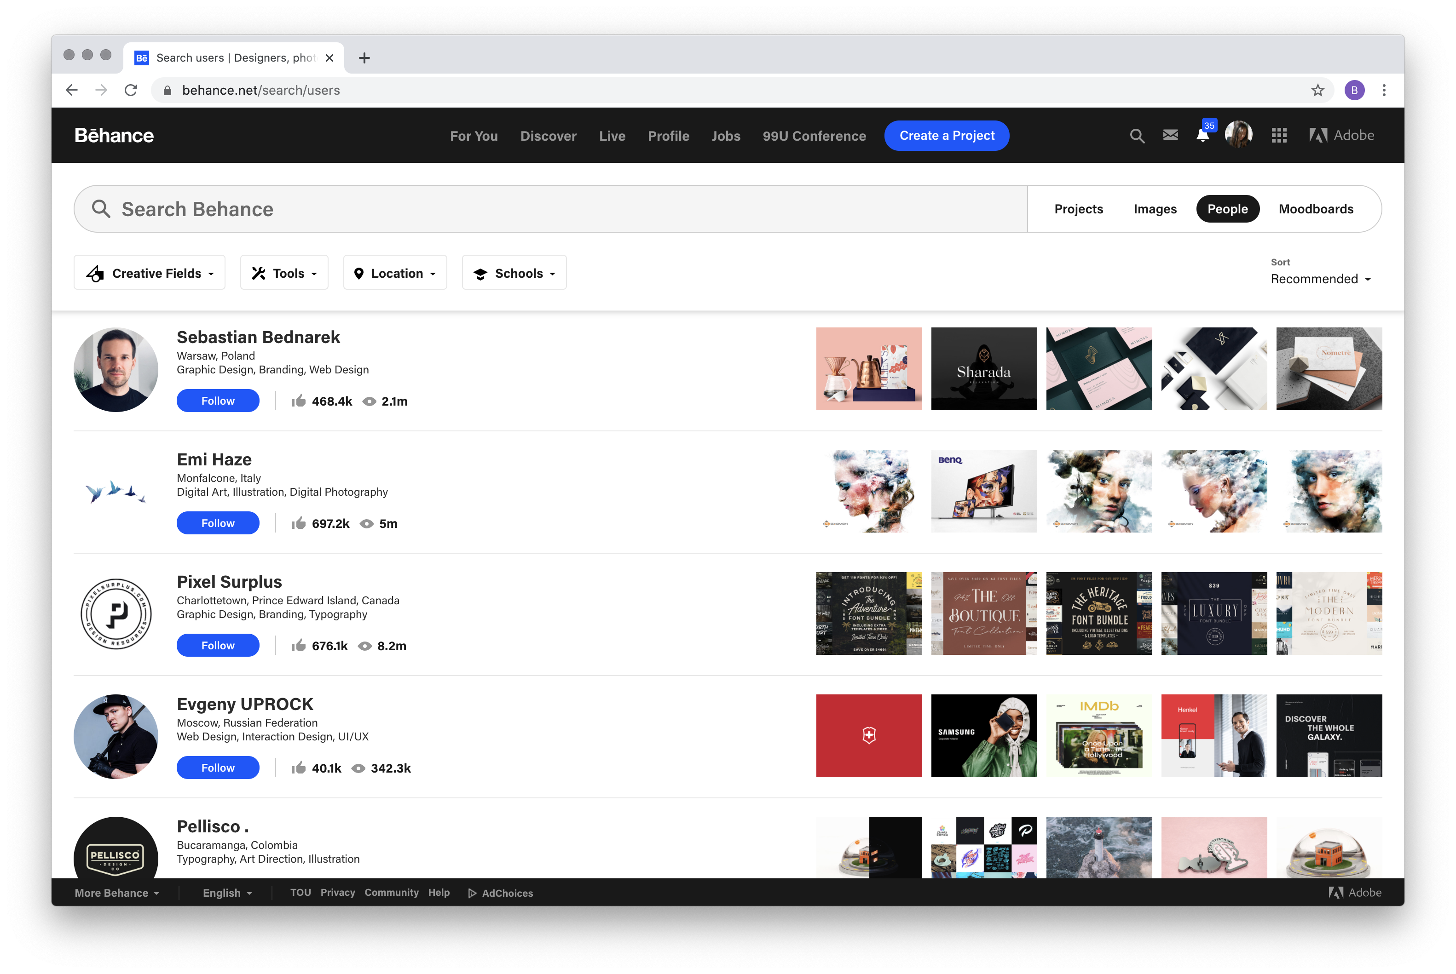This screenshot has width=1456, height=974.
Task: Select the People search tab
Action: (1227, 209)
